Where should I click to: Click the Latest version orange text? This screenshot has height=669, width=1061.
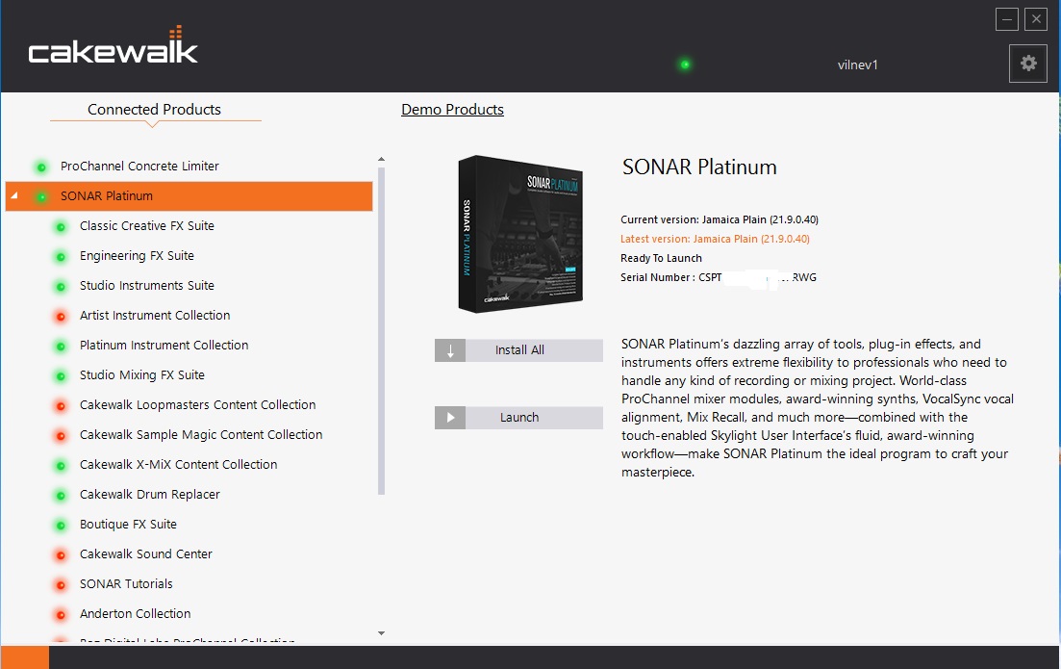point(715,239)
